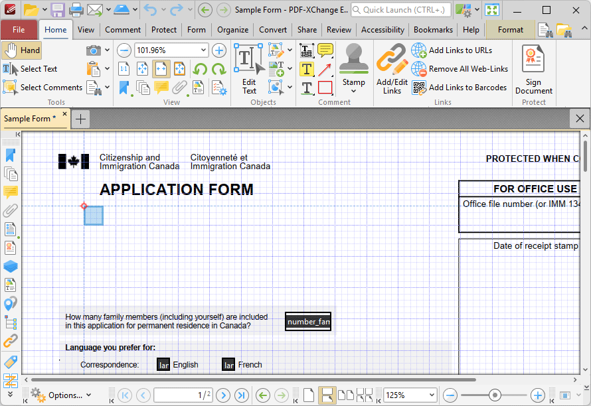Open the Links chain side panel
The width and height of the screenshot is (591, 406).
(x=11, y=341)
